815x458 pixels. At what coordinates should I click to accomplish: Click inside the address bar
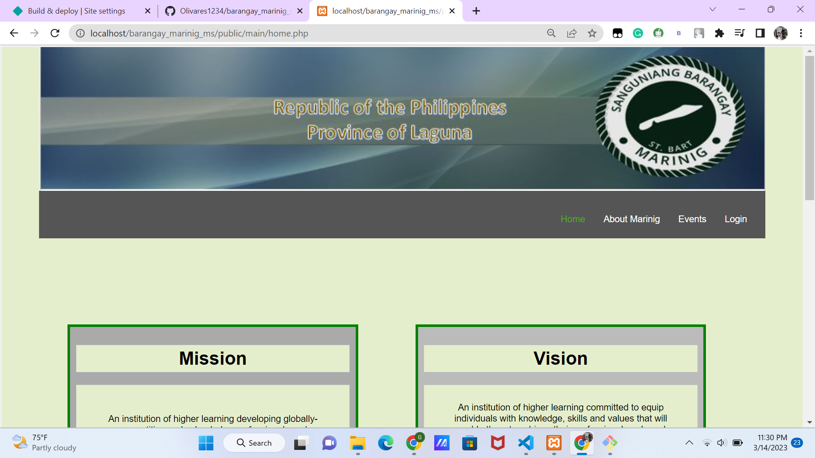297,33
